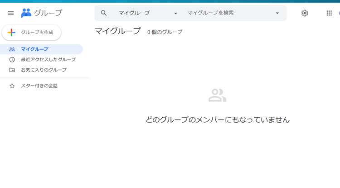Select マイグループ in the sidebar

point(41,49)
